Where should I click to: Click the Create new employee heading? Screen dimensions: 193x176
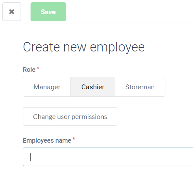[84, 47]
